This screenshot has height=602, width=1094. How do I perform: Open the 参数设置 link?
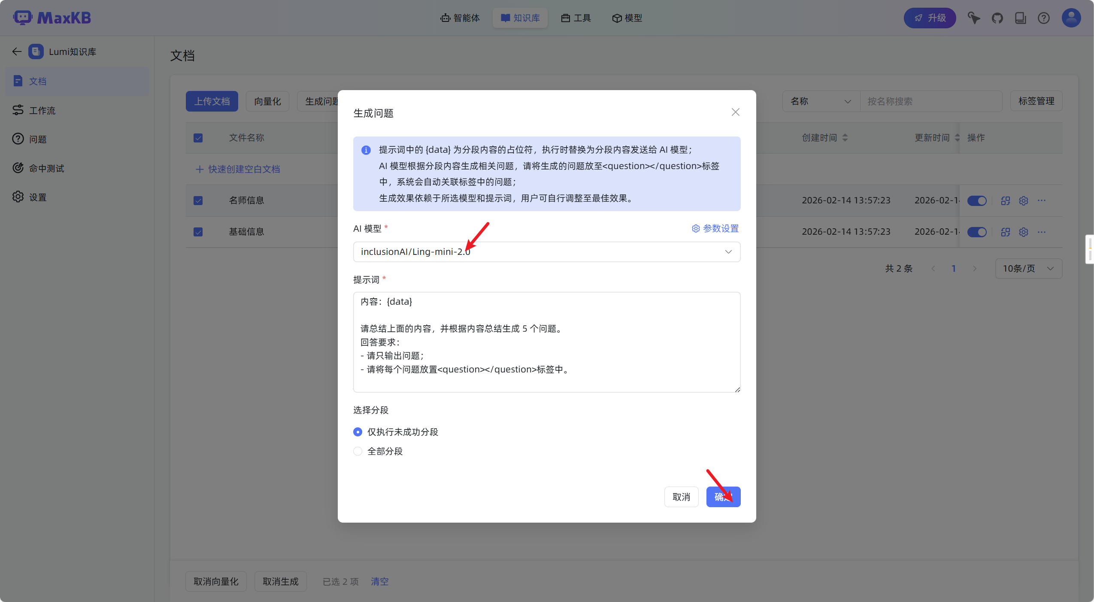(x=715, y=228)
